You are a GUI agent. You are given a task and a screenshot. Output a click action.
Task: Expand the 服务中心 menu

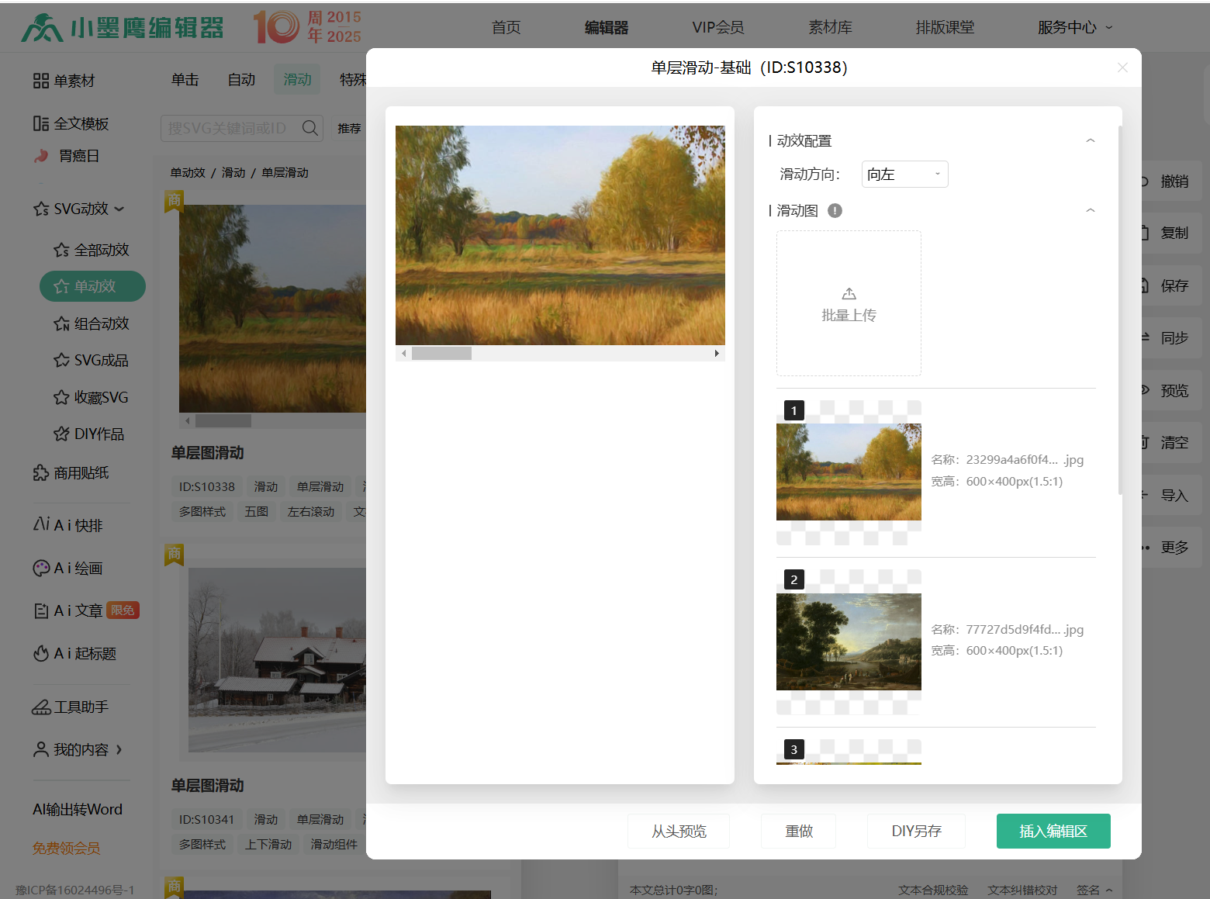[1073, 28]
